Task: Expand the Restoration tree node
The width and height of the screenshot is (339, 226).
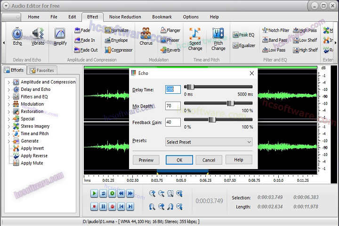Action: click(x=8, y=112)
